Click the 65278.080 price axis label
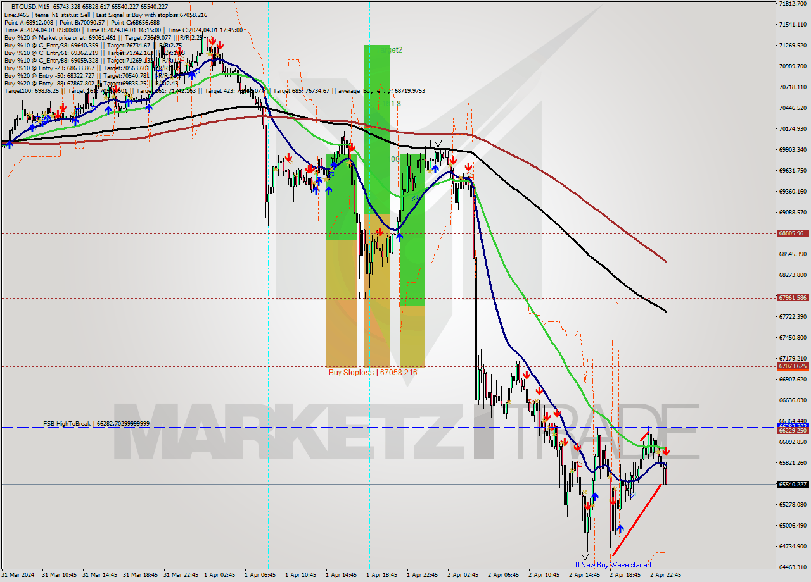The image size is (811, 582). tap(793, 505)
